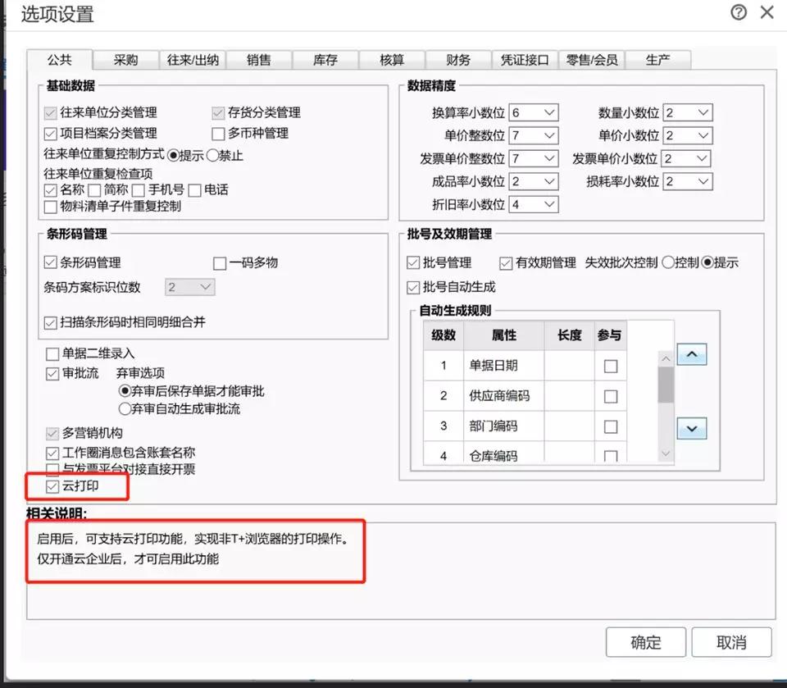Viewport: 787px width, 688px height.
Task: Choose 控制 for 失效批次控制
Action: [667, 263]
